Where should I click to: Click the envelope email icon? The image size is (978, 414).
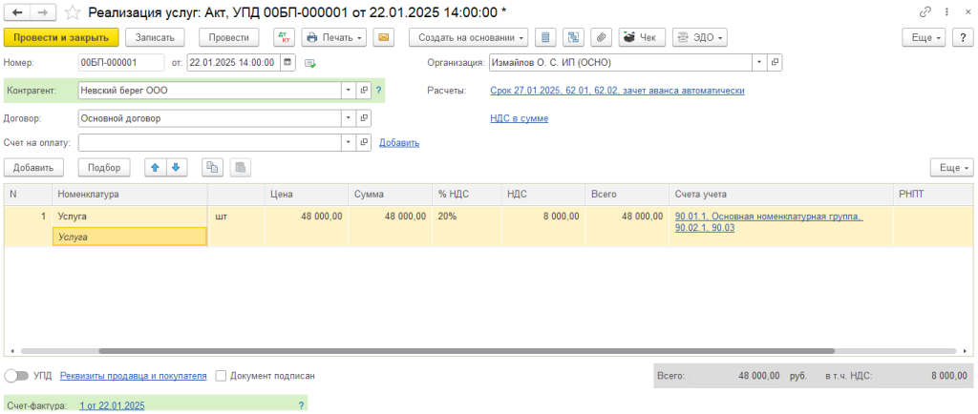(383, 37)
